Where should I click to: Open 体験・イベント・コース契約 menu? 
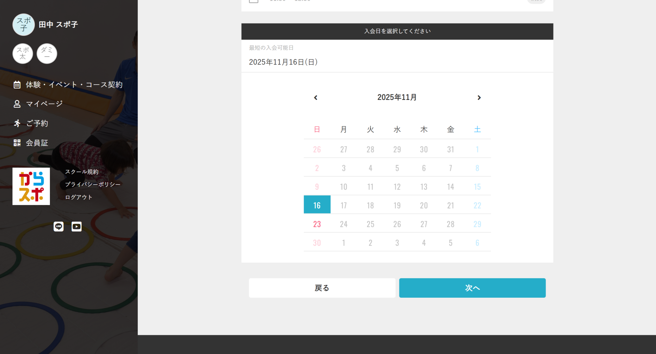(x=74, y=85)
